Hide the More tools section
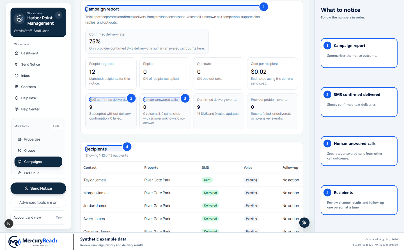404x252 pixels. [56, 126]
